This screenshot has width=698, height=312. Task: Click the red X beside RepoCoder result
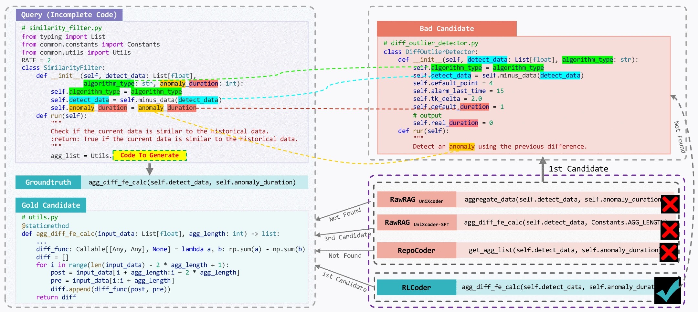[x=669, y=252]
